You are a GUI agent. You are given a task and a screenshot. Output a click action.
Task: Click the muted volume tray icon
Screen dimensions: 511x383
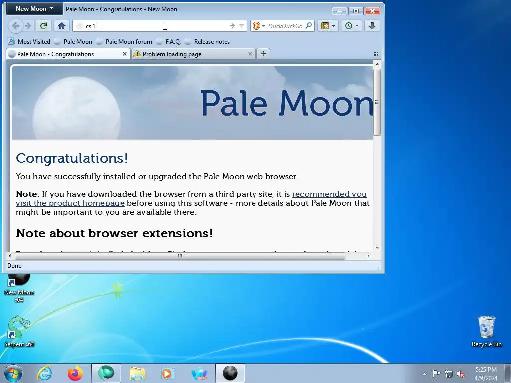pos(461,374)
